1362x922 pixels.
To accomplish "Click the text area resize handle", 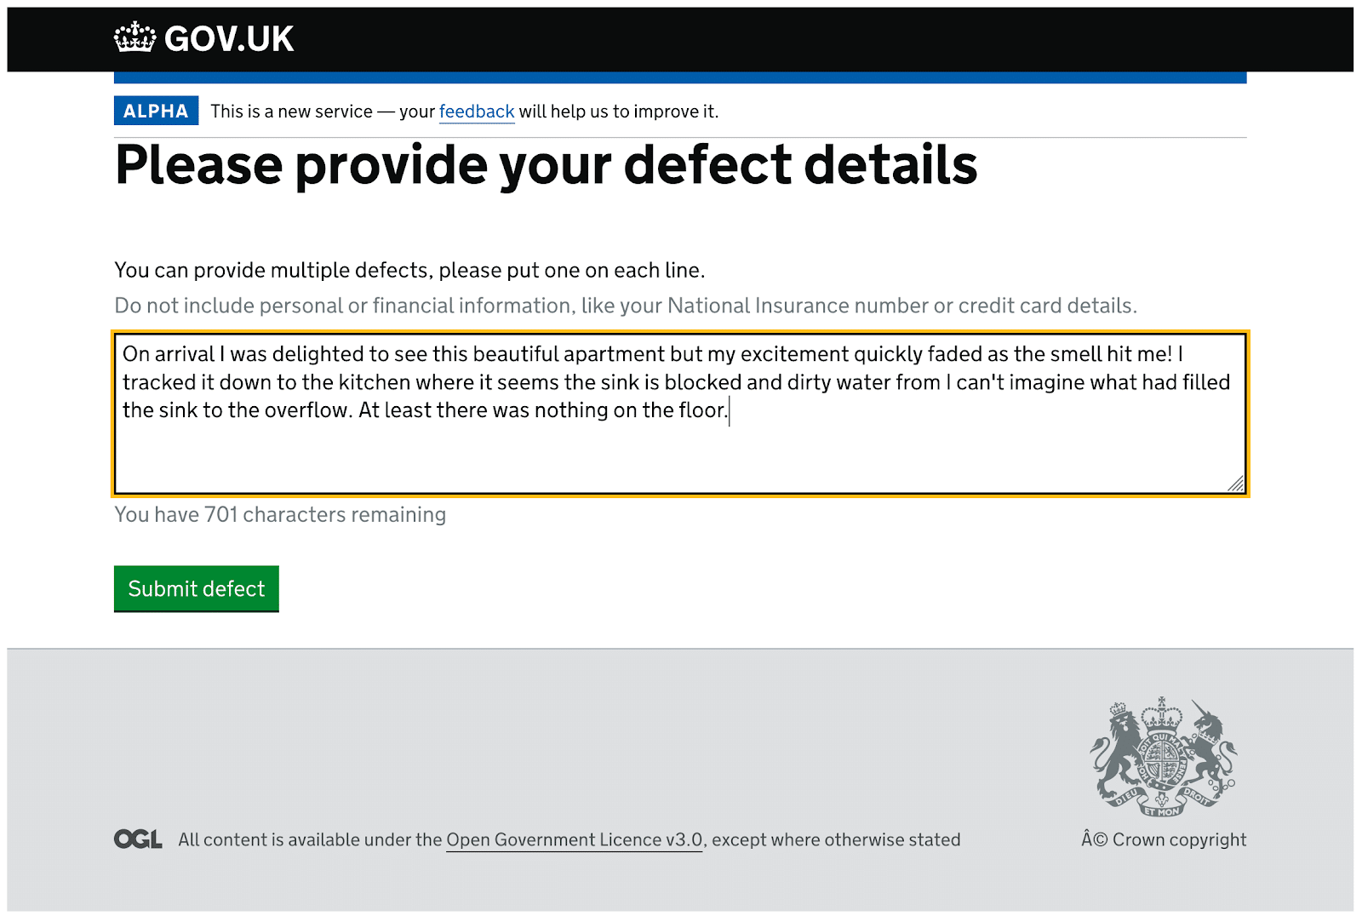I will pyautogui.click(x=1236, y=484).
